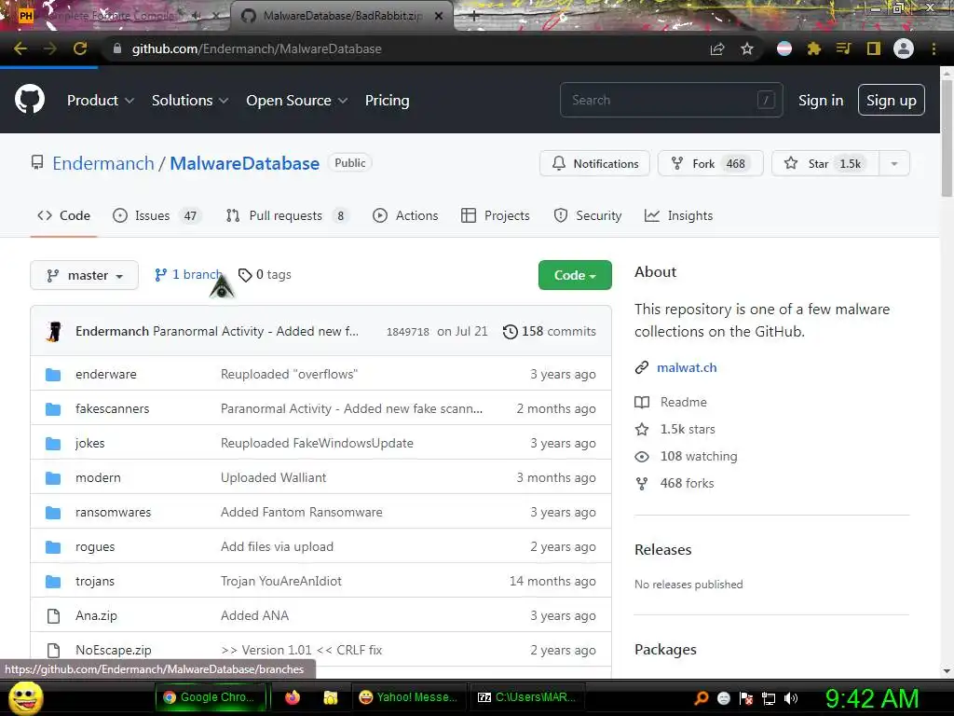This screenshot has height=716, width=954.
Task: Open the 7-Zip C:\Users taskbar button
Action: click(x=527, y=697)
